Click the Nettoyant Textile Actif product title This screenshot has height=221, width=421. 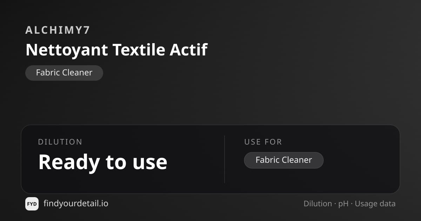116,50
